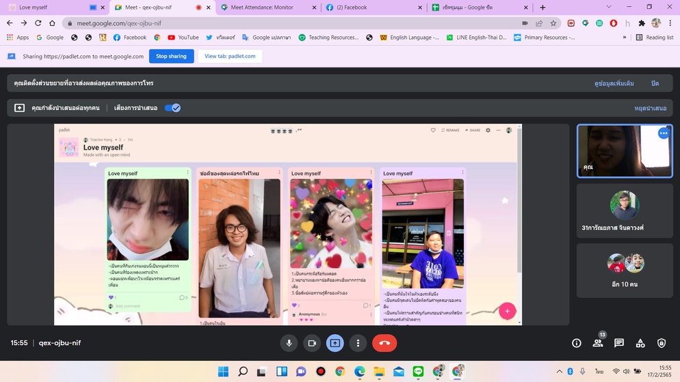Click Padlet SHARE in shared screen
This screenshot has width=680, height=382.
473,130
